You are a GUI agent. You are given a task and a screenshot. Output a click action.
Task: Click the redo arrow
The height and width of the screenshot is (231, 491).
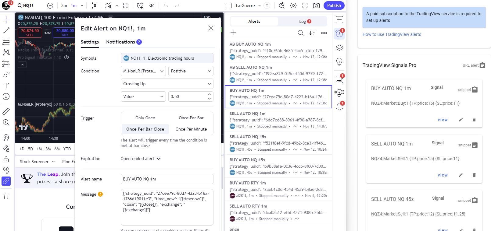click(177, 5)
